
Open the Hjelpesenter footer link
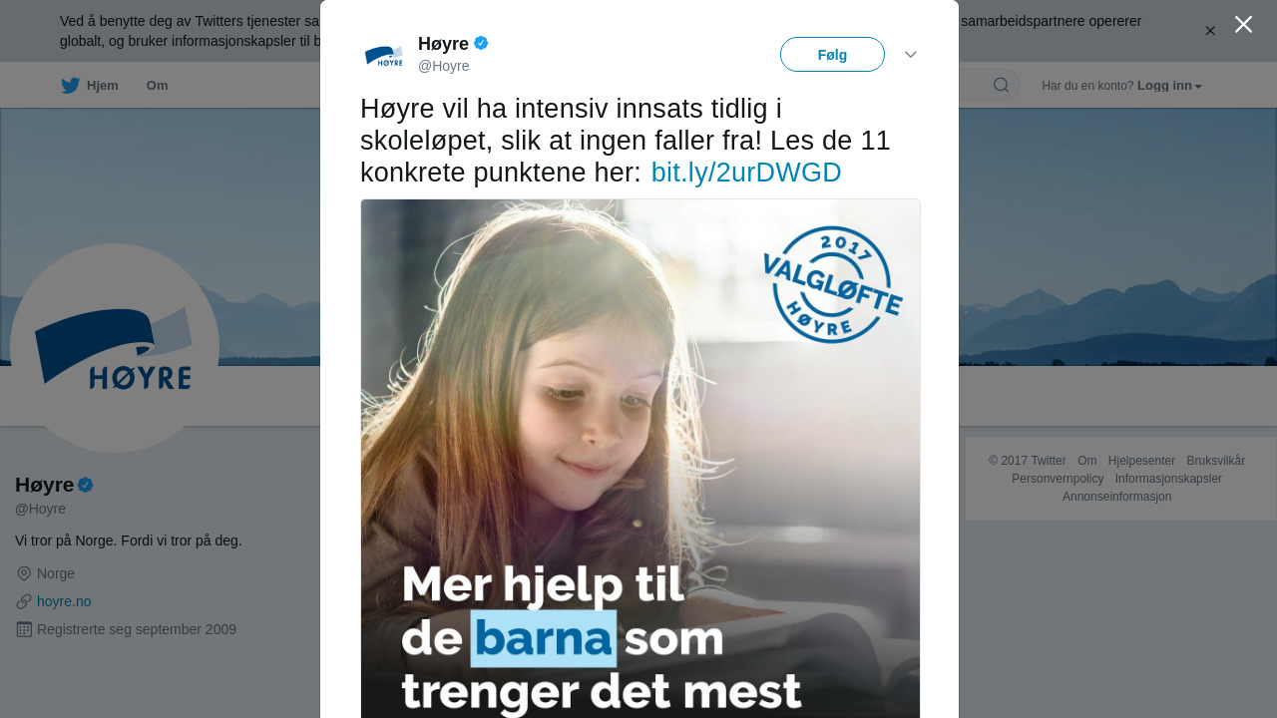(x=1141, y=461)
